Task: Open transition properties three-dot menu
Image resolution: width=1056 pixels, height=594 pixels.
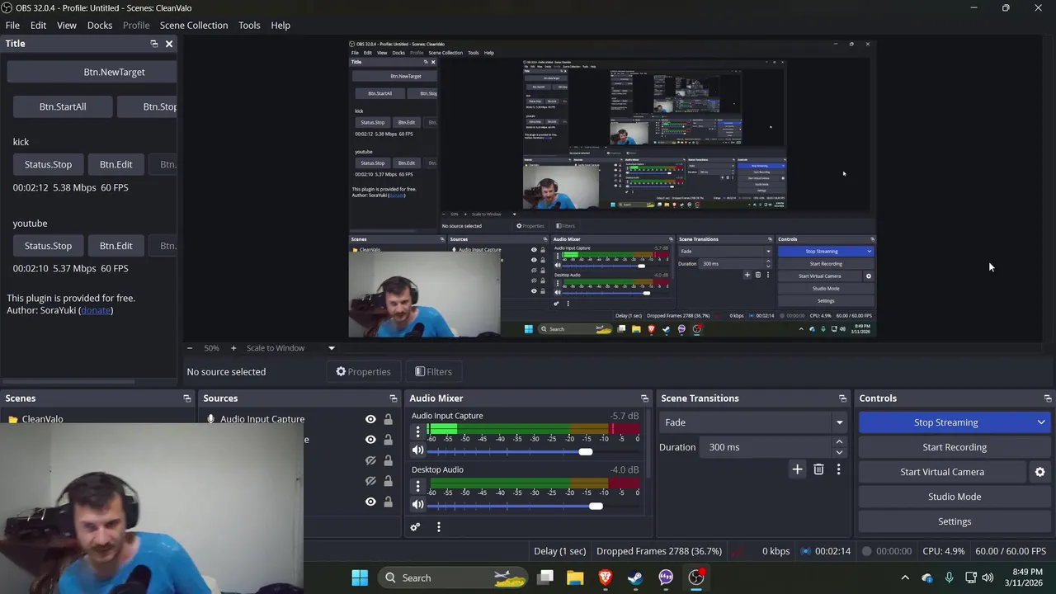Action: (x=838, y=469)
